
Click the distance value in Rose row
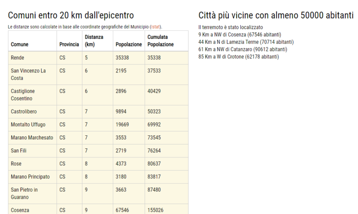[86, 164]
